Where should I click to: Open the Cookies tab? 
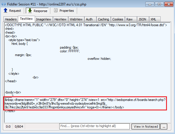pyautogui.click(x=118, y=19)
